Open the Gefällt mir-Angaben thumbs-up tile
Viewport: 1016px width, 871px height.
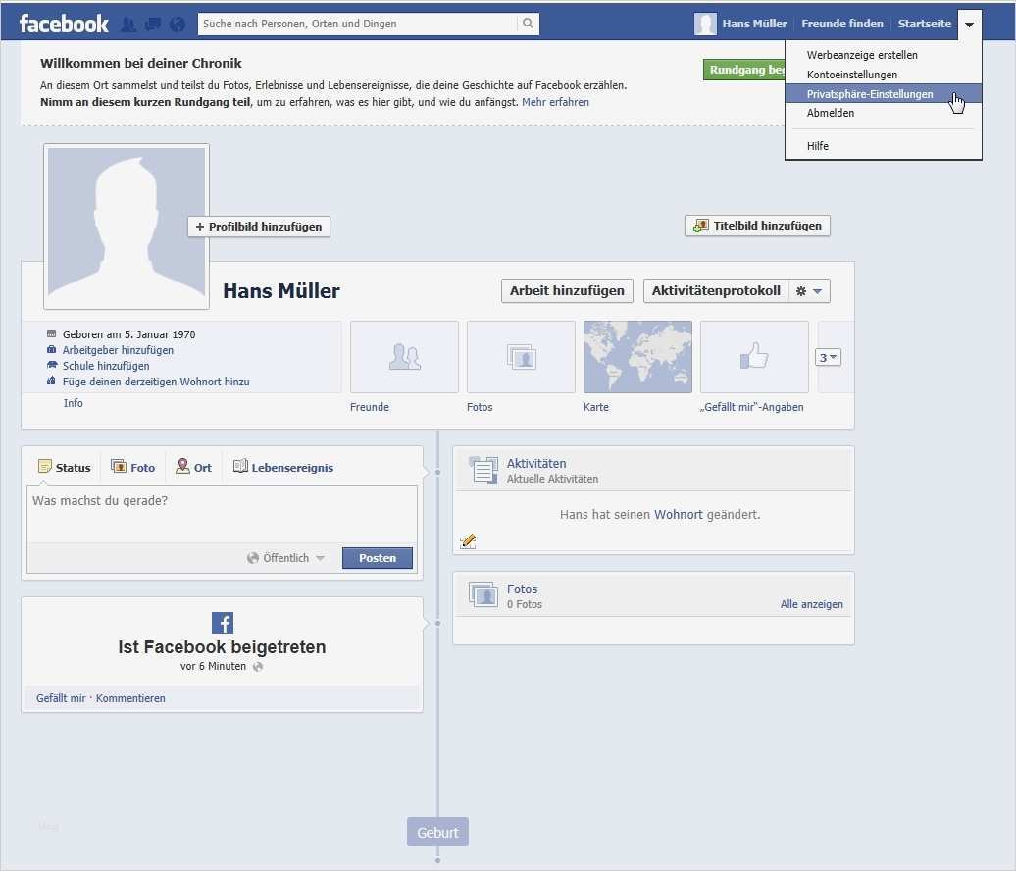[x=754, y=357]
